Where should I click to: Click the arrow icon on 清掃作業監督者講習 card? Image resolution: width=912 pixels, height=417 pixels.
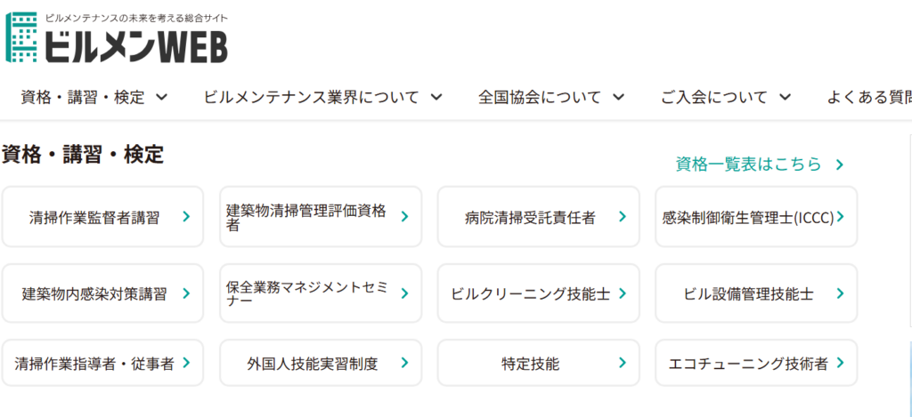pos(186,216)
